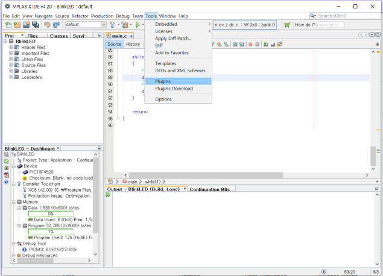This screenshot has height=276, width=383.
Task: Collapse the Memory node in Dashboard
Action: pyautogui.click(x=14, y=202)
